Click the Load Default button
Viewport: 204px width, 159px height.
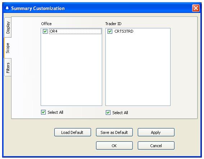click(x=73, y=132)
